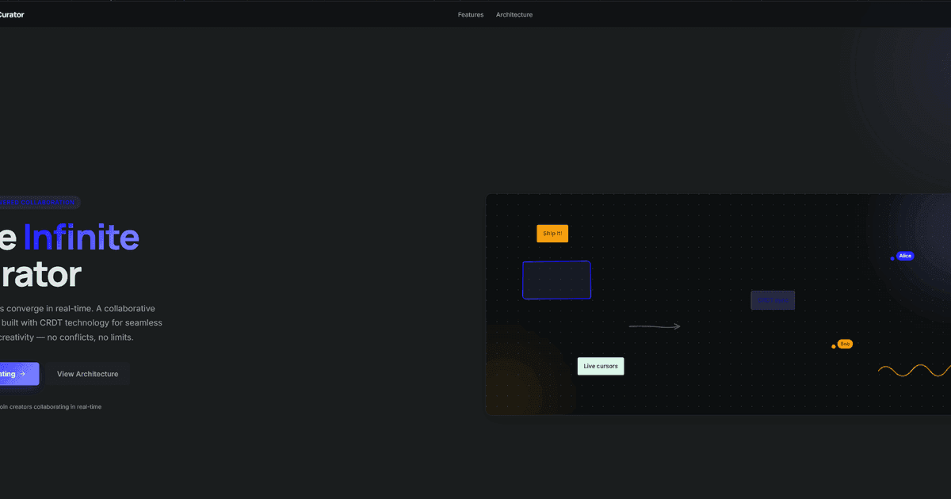Click Bob's orange cursor label

pos(845,344)
